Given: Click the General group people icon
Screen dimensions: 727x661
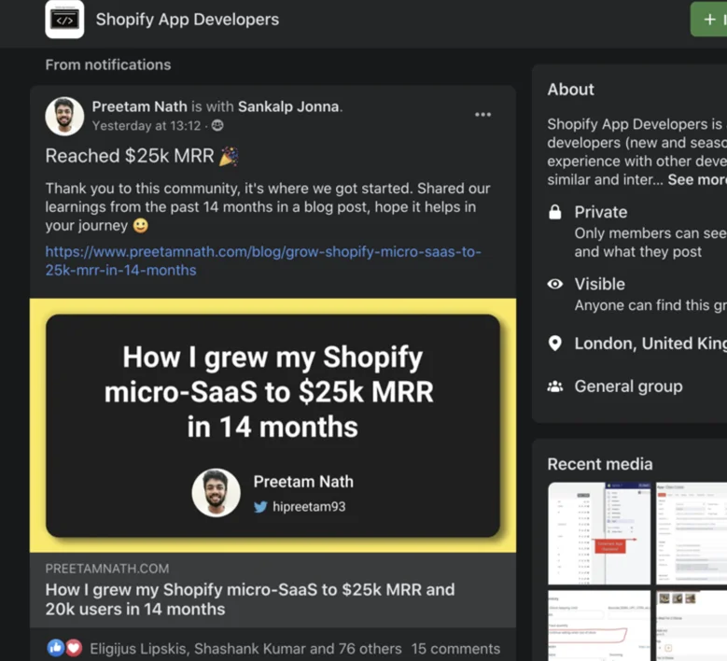Looking at the screenshot, I should (555, 387).
